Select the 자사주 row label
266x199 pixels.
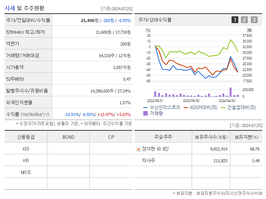pyautogui.click(x=148, y=160)
